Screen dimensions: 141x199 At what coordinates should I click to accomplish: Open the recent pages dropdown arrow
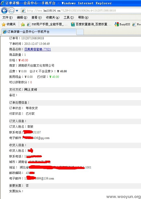click(17, 11)
